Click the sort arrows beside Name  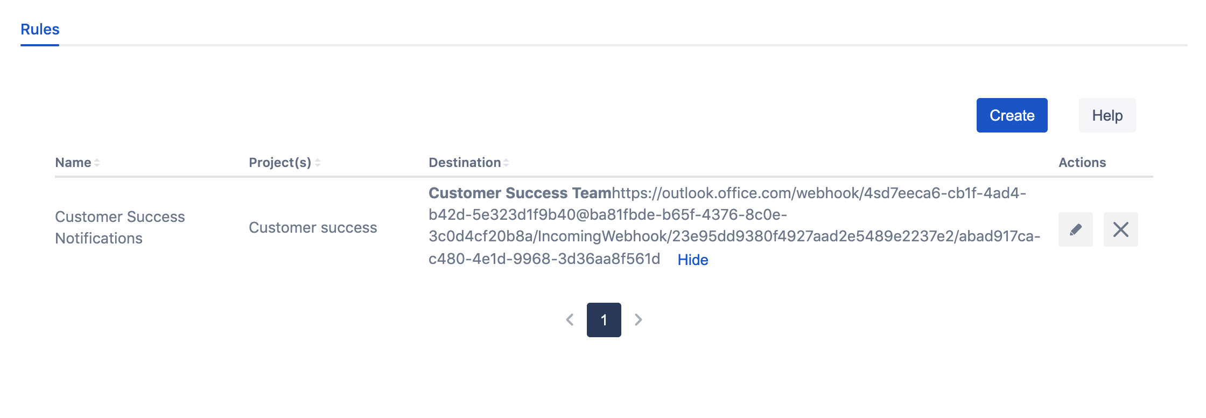pos(97,163)
